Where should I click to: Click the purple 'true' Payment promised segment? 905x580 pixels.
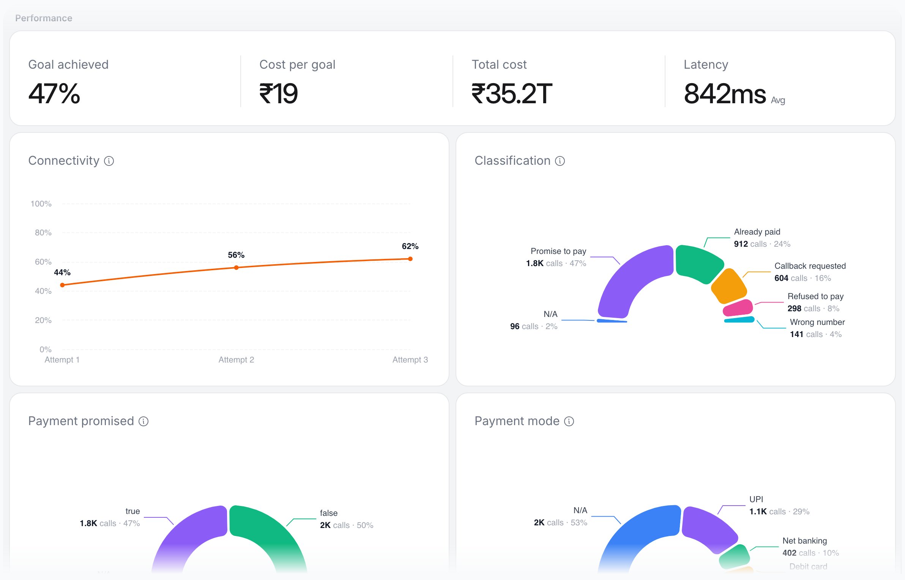190,539
